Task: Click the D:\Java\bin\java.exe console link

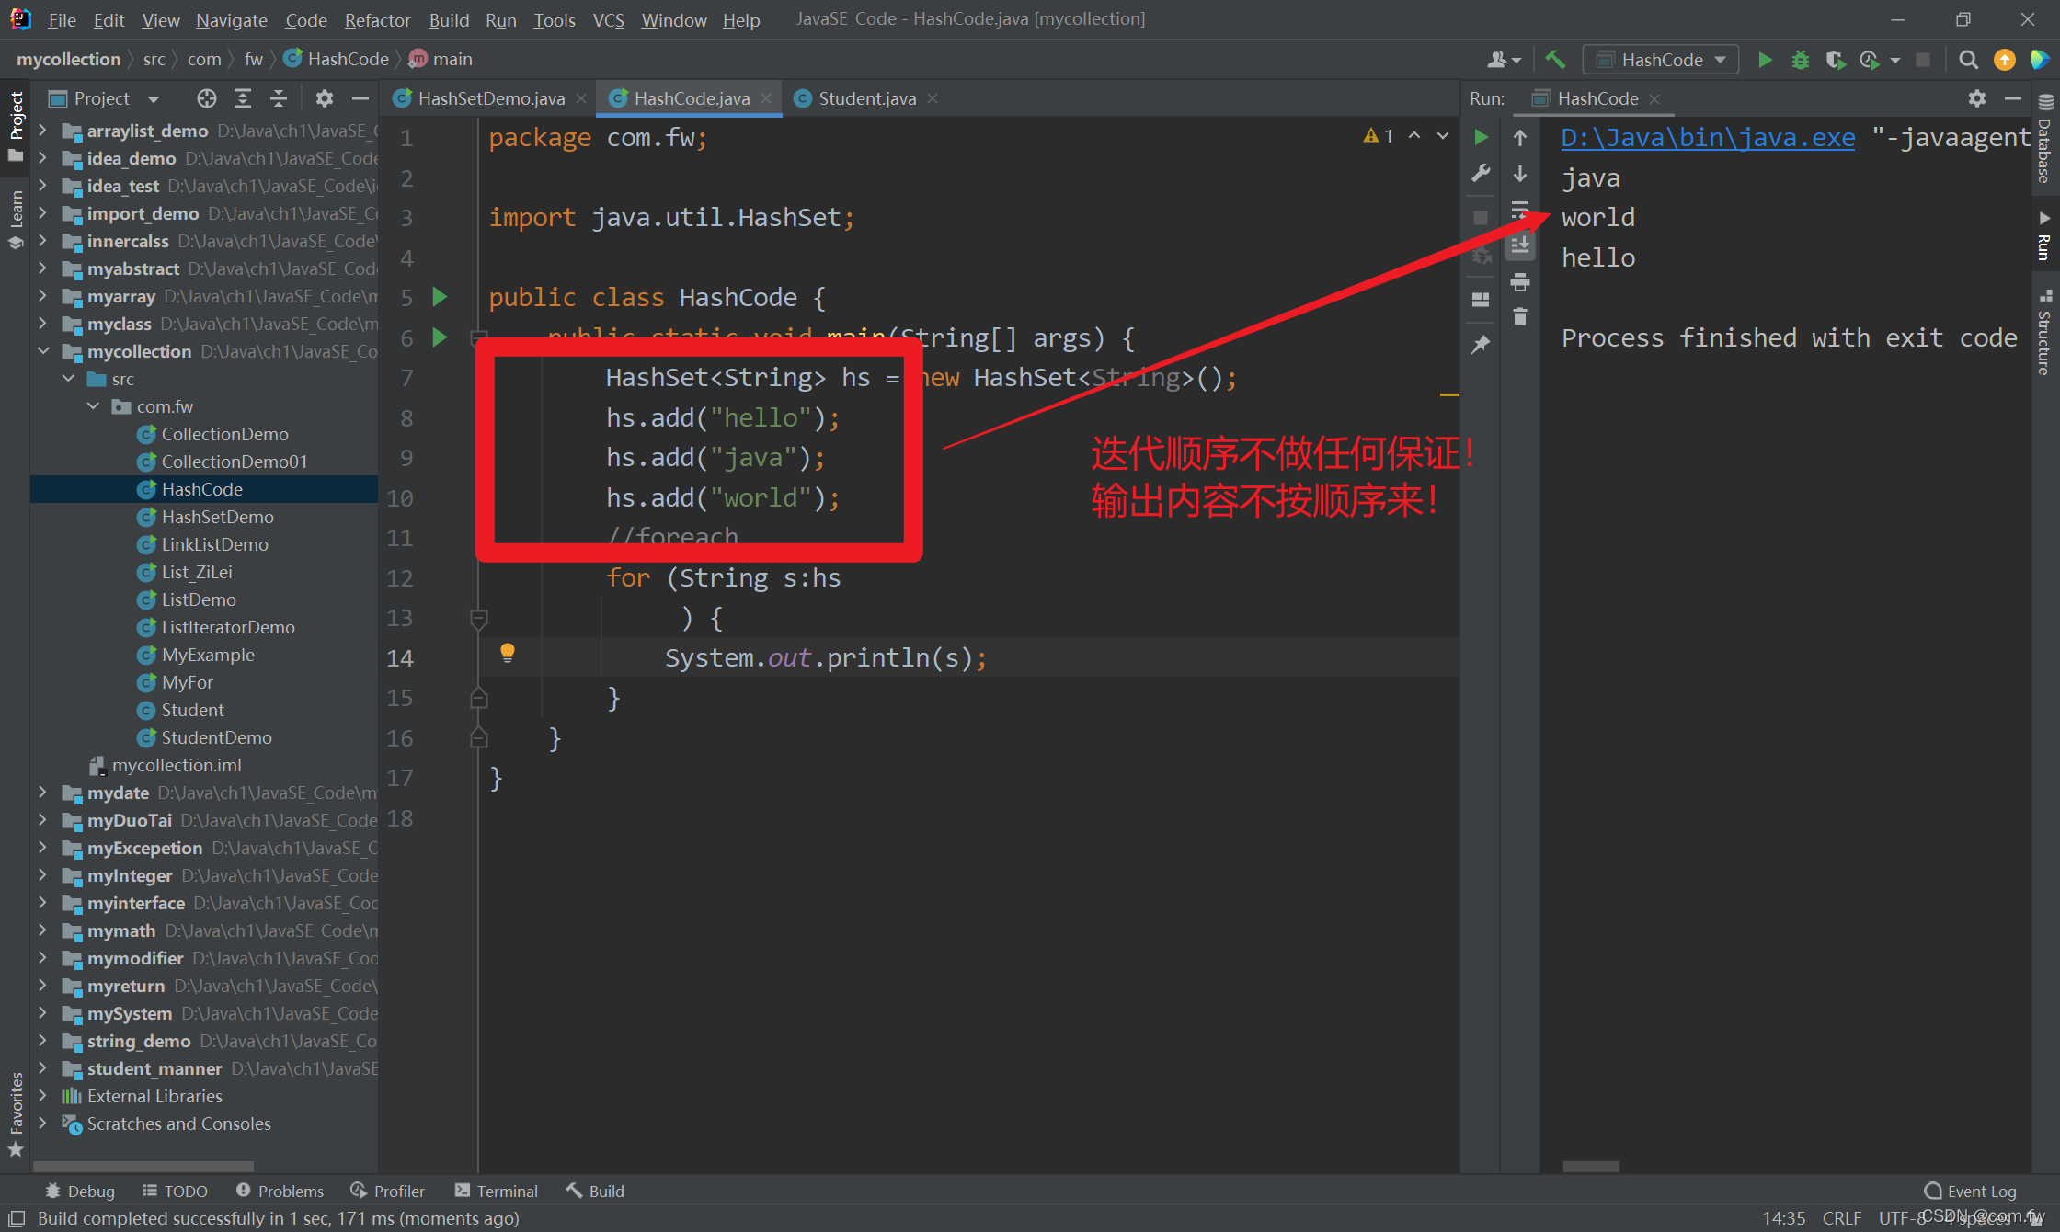Action: coord(1708,138)
